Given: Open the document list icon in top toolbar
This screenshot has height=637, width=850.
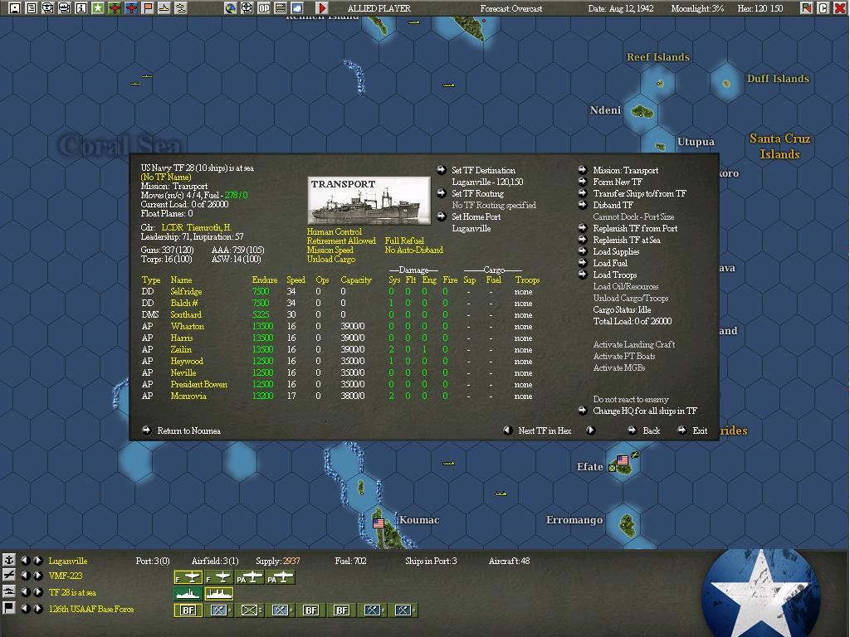Looking at the screenshot, I should tap(32, 8).
